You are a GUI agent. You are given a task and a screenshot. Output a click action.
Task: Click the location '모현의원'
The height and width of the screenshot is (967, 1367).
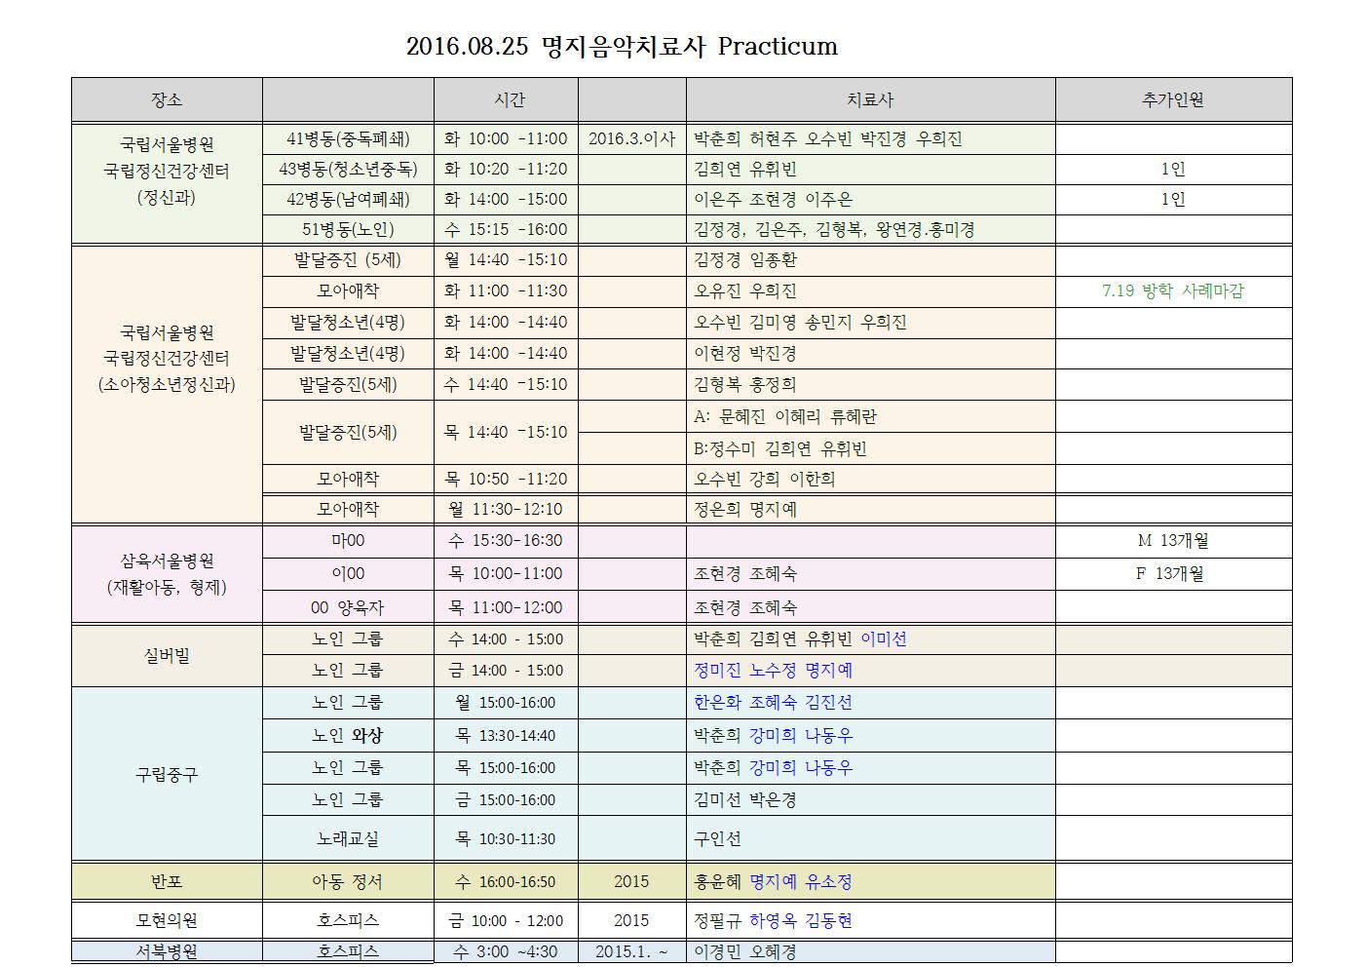(x=167, y=920)
